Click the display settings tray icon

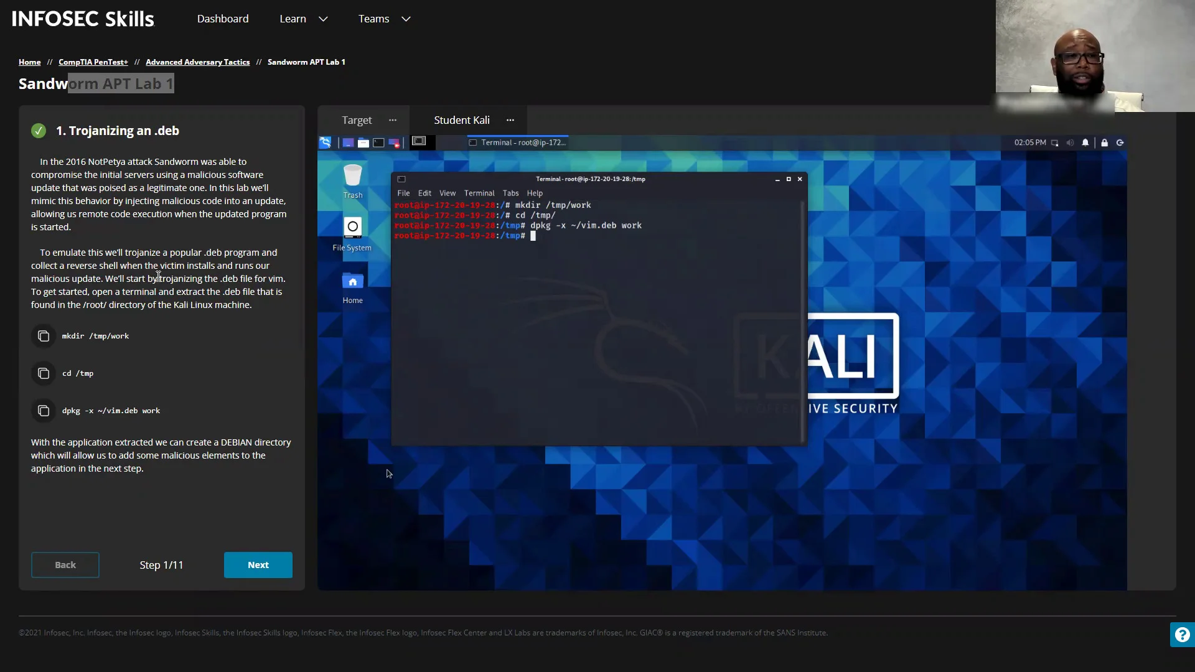click(x=1054, y=142)
